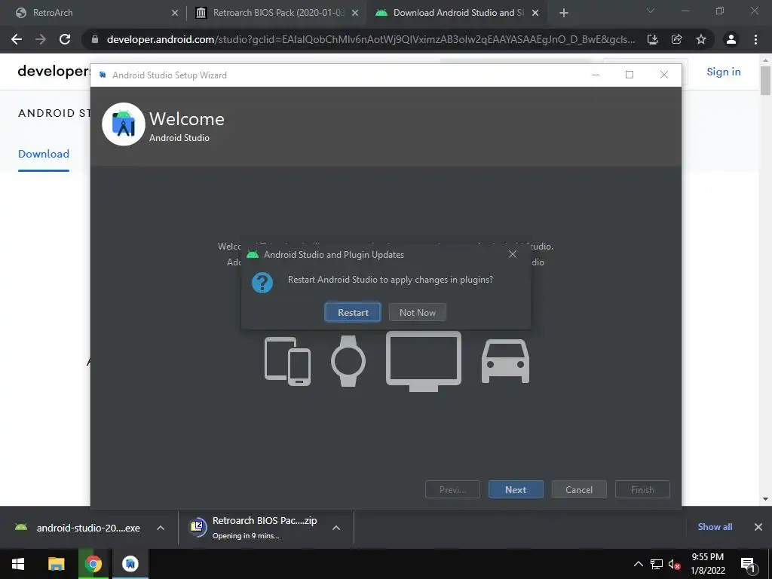Switch to the Retroarch BIOS Pack tab

(278, 13)
